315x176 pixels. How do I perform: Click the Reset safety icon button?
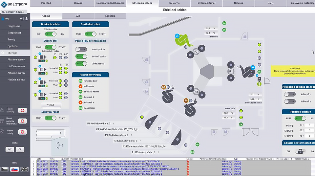click(22, 132)
